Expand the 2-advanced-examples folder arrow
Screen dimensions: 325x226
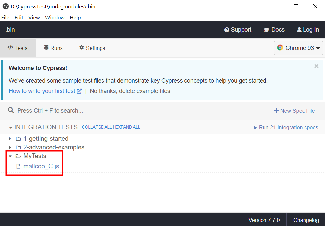[x=10, y=147]
